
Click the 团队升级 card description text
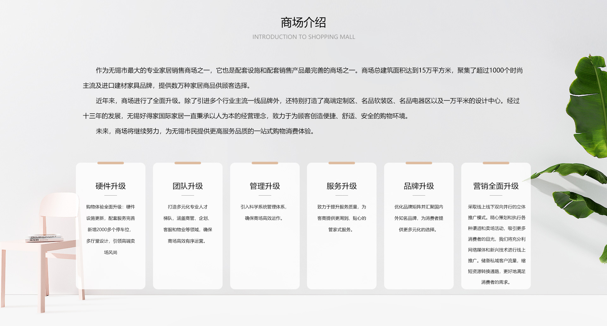pyautogui.click(x=187, y=224)
